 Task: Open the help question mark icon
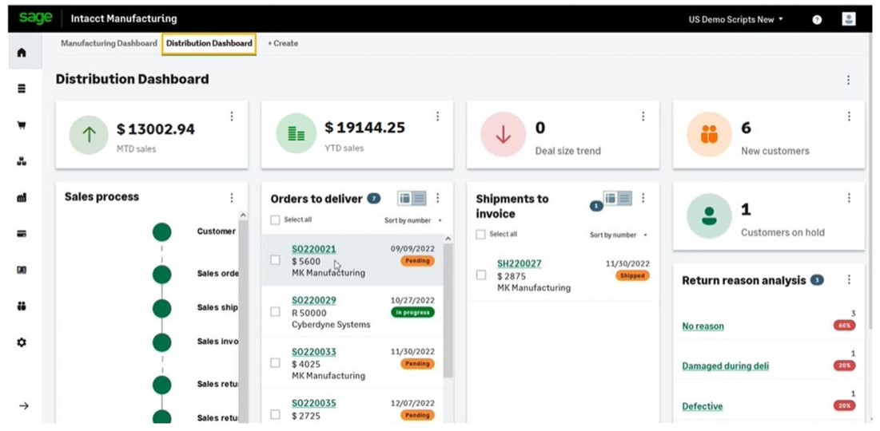817,20
